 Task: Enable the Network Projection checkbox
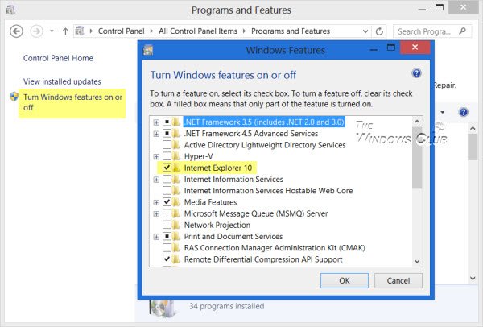tap(167, 225)
